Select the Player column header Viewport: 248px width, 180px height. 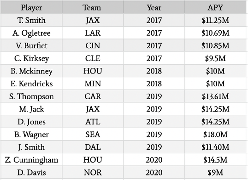[31, 7]
